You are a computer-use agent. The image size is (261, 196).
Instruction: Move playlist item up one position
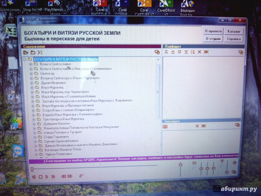(x=173, y=52)
